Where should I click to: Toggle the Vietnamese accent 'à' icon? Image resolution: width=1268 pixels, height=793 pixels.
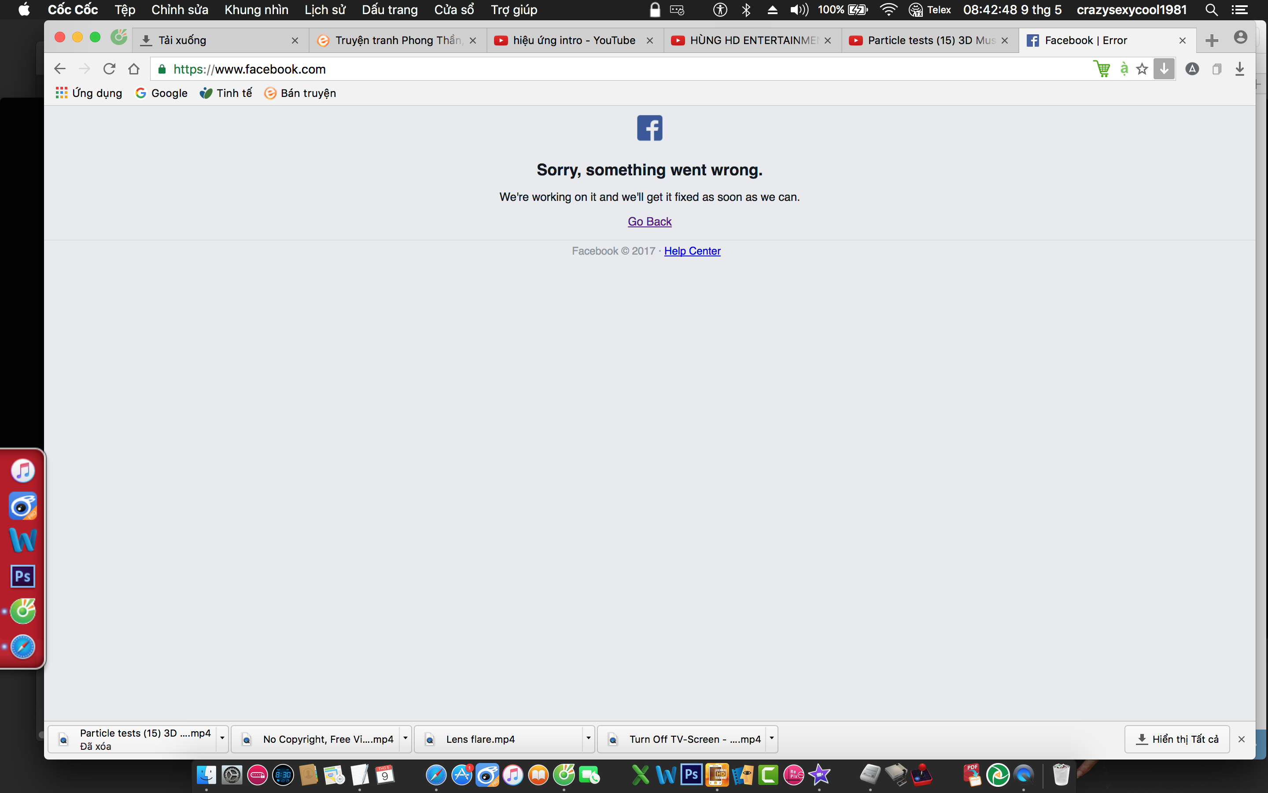pyautogui.click(x=1124, y=69)
